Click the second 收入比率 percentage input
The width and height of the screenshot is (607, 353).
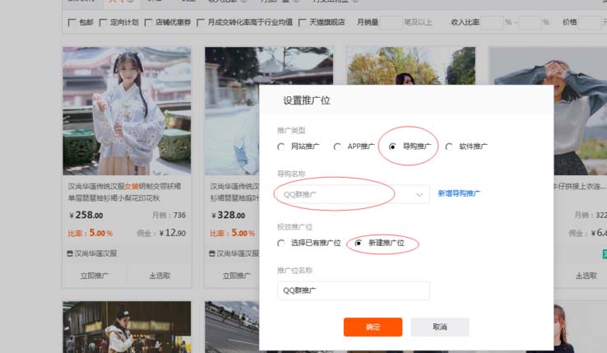530,22
